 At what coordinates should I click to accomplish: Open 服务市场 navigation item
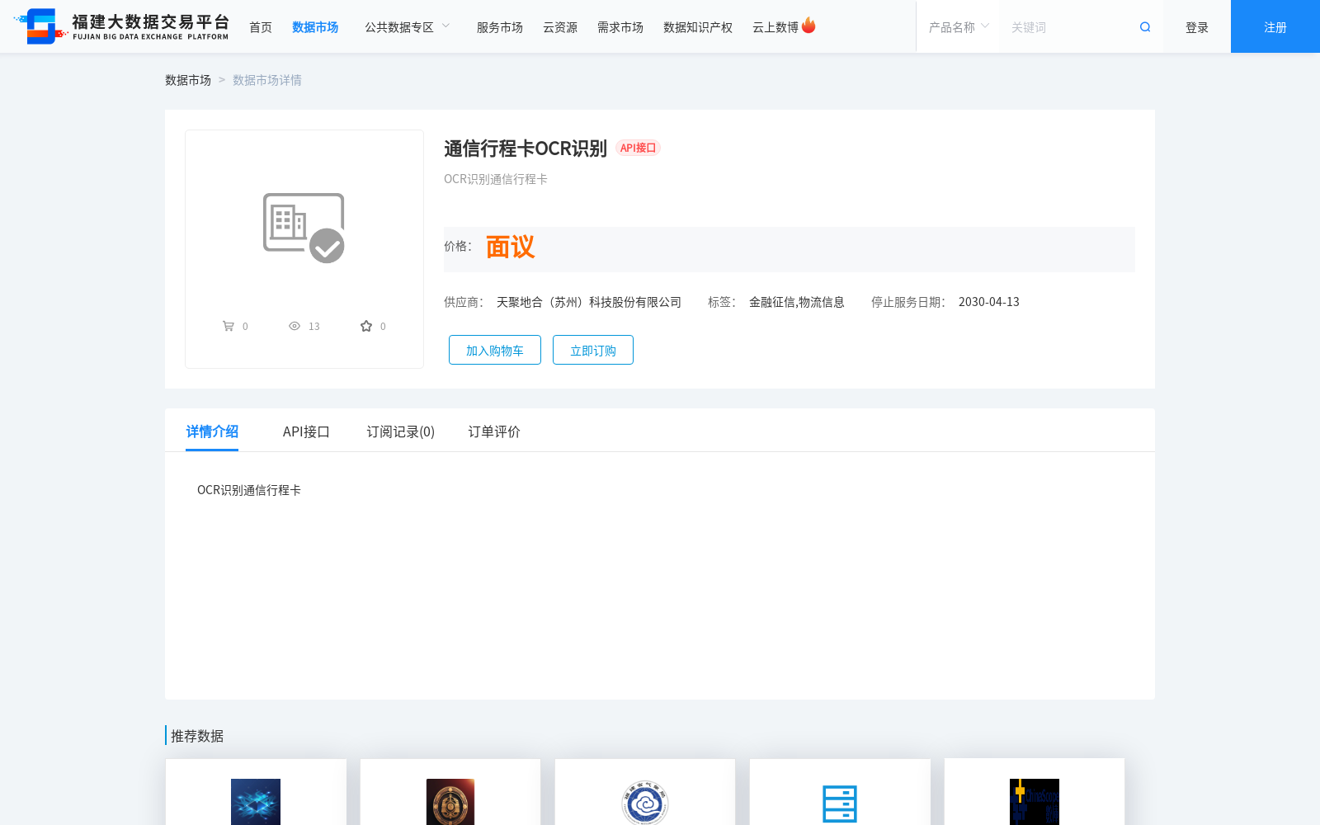500,27
